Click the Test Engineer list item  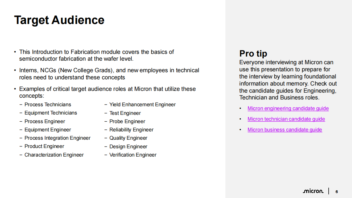point(125,113)
